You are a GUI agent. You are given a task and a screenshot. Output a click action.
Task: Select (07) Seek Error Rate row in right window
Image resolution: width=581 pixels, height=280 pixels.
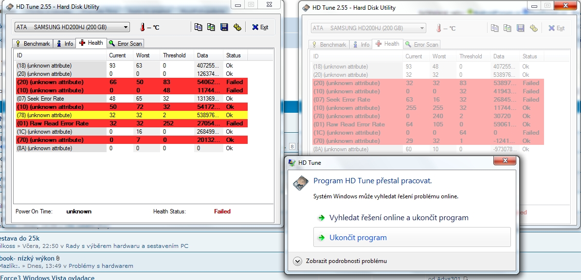[428, 100]
